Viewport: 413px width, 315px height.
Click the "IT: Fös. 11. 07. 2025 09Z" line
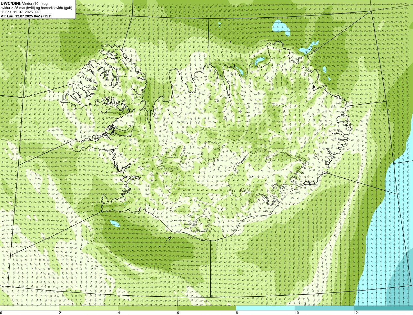[x=20, y=12]
